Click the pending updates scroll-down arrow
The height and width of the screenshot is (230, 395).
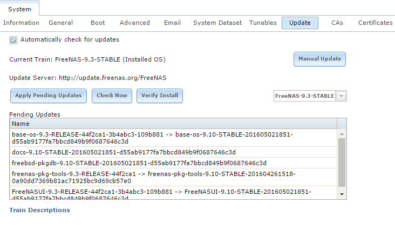[x=342, y=194]
